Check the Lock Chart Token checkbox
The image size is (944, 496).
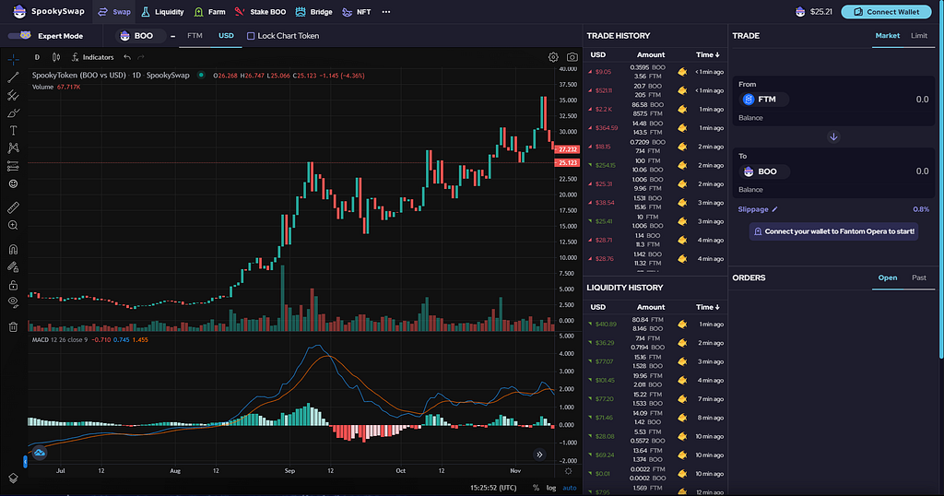251,36
